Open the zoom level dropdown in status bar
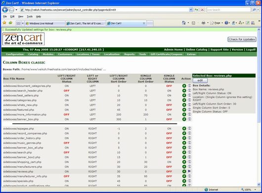The height and width of the screenshot is (193, 262). point(255,190)
